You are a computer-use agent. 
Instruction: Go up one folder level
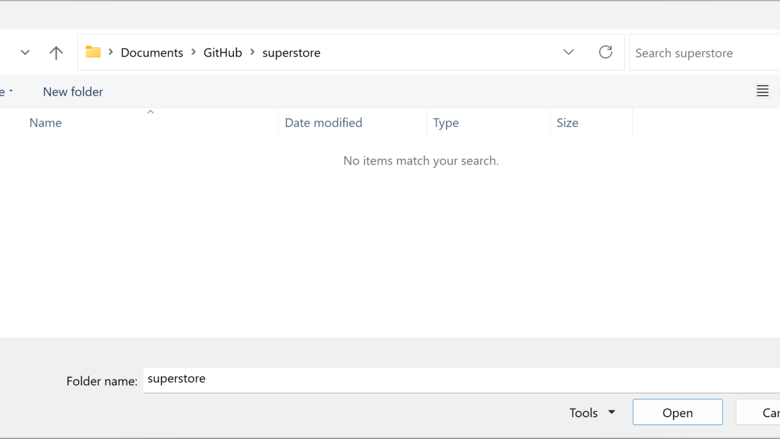pyautogui.click(x=56, y=53)
